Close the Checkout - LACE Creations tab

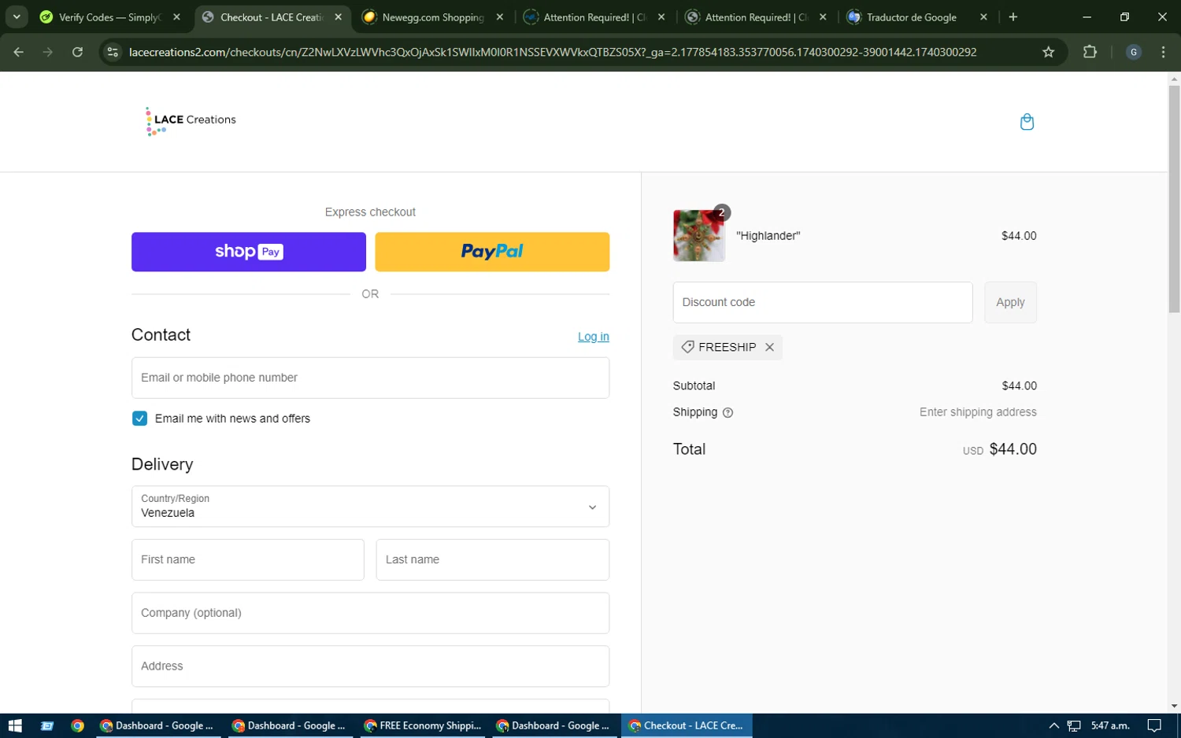[x=338, y=17]
